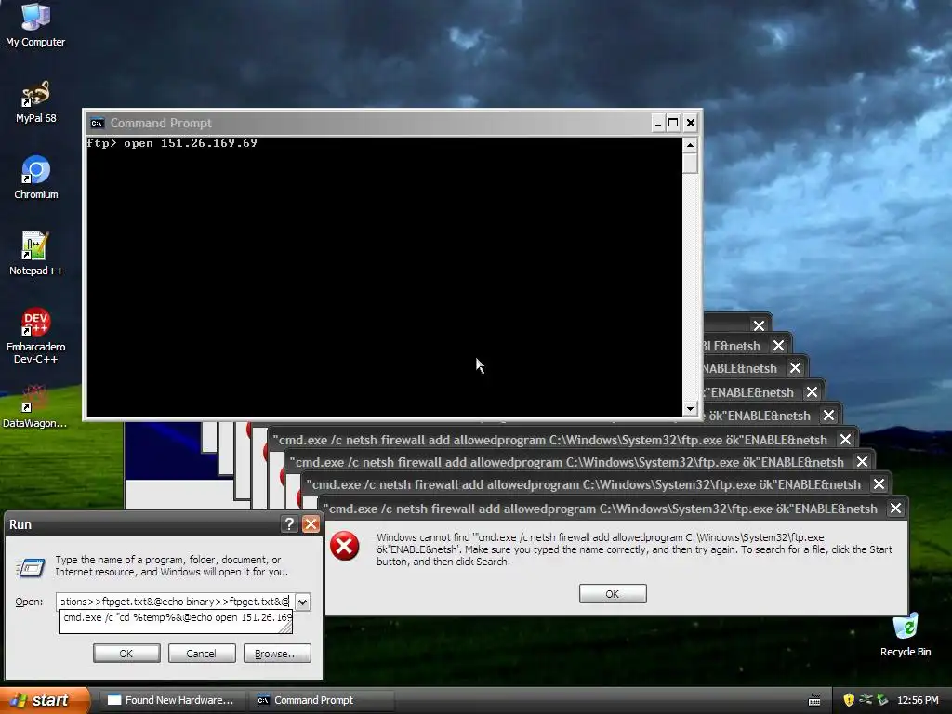Close the fourth stacked error dialog

click(x=845, y=440)
